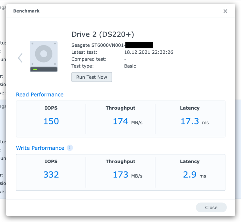Screen dimensions: 241x222
Task: Click write IOPS value 332
Action: (51, 175)
